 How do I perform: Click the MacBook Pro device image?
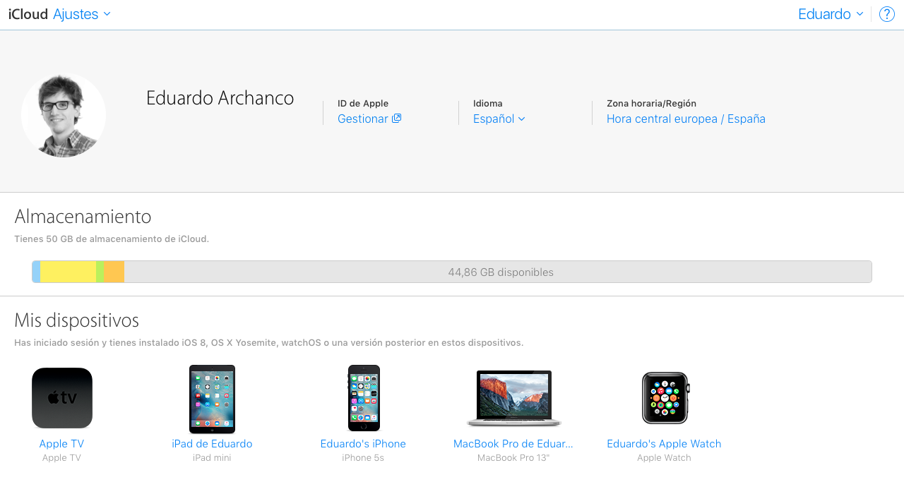click(513, 399)
